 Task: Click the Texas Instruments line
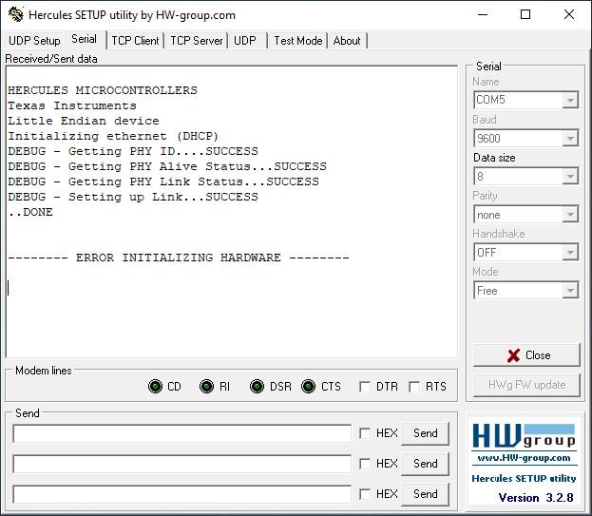coord(71,105)
